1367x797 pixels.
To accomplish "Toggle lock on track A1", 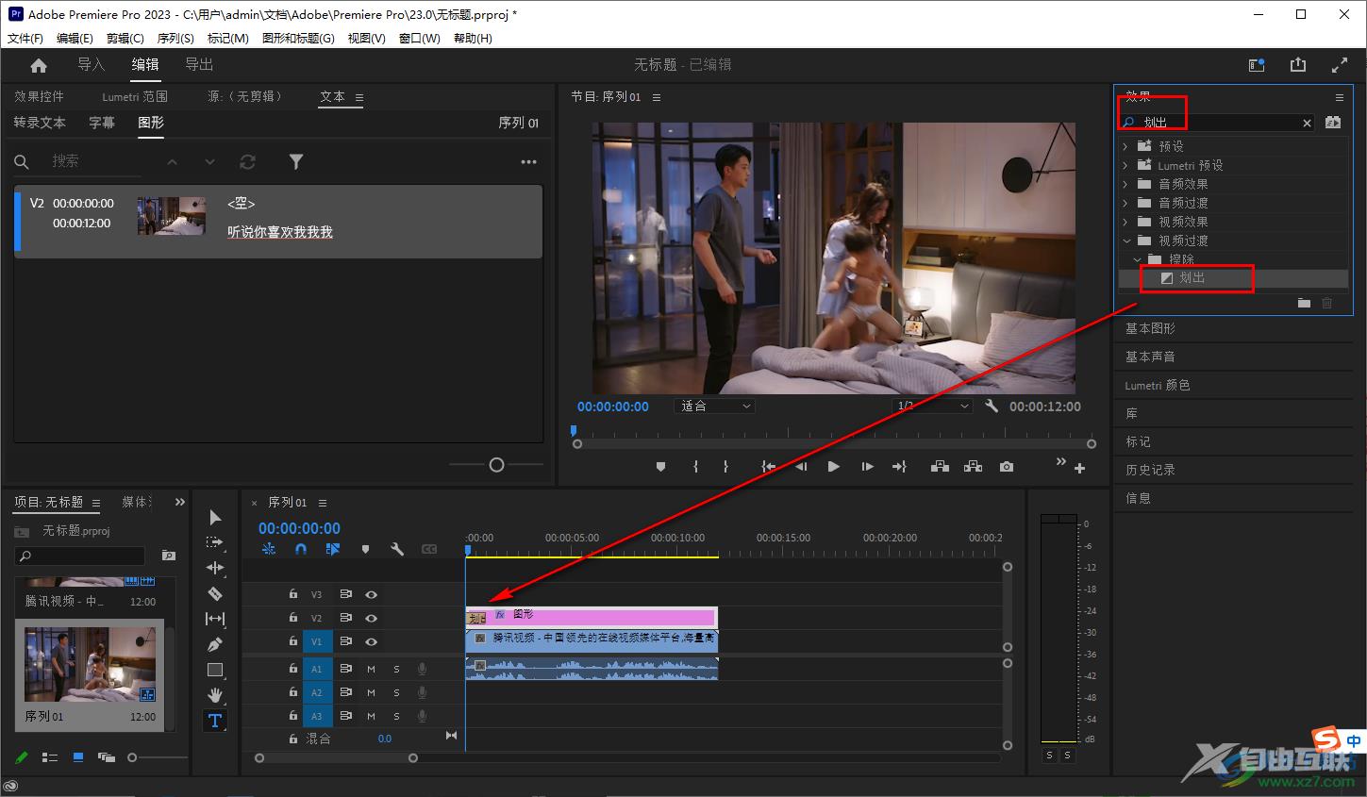I will (293, 669).
